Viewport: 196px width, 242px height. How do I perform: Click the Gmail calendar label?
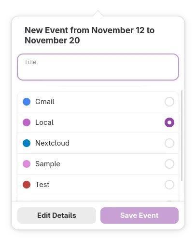point(45,102)
